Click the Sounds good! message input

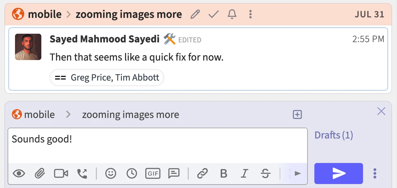pyautogui.click(x=157, y=145)
